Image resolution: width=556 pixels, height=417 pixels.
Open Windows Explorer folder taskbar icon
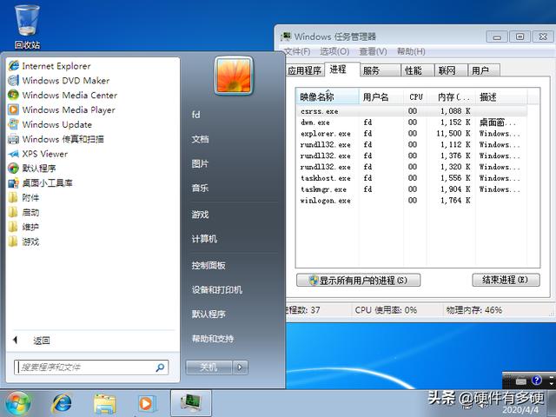[104, 403]
